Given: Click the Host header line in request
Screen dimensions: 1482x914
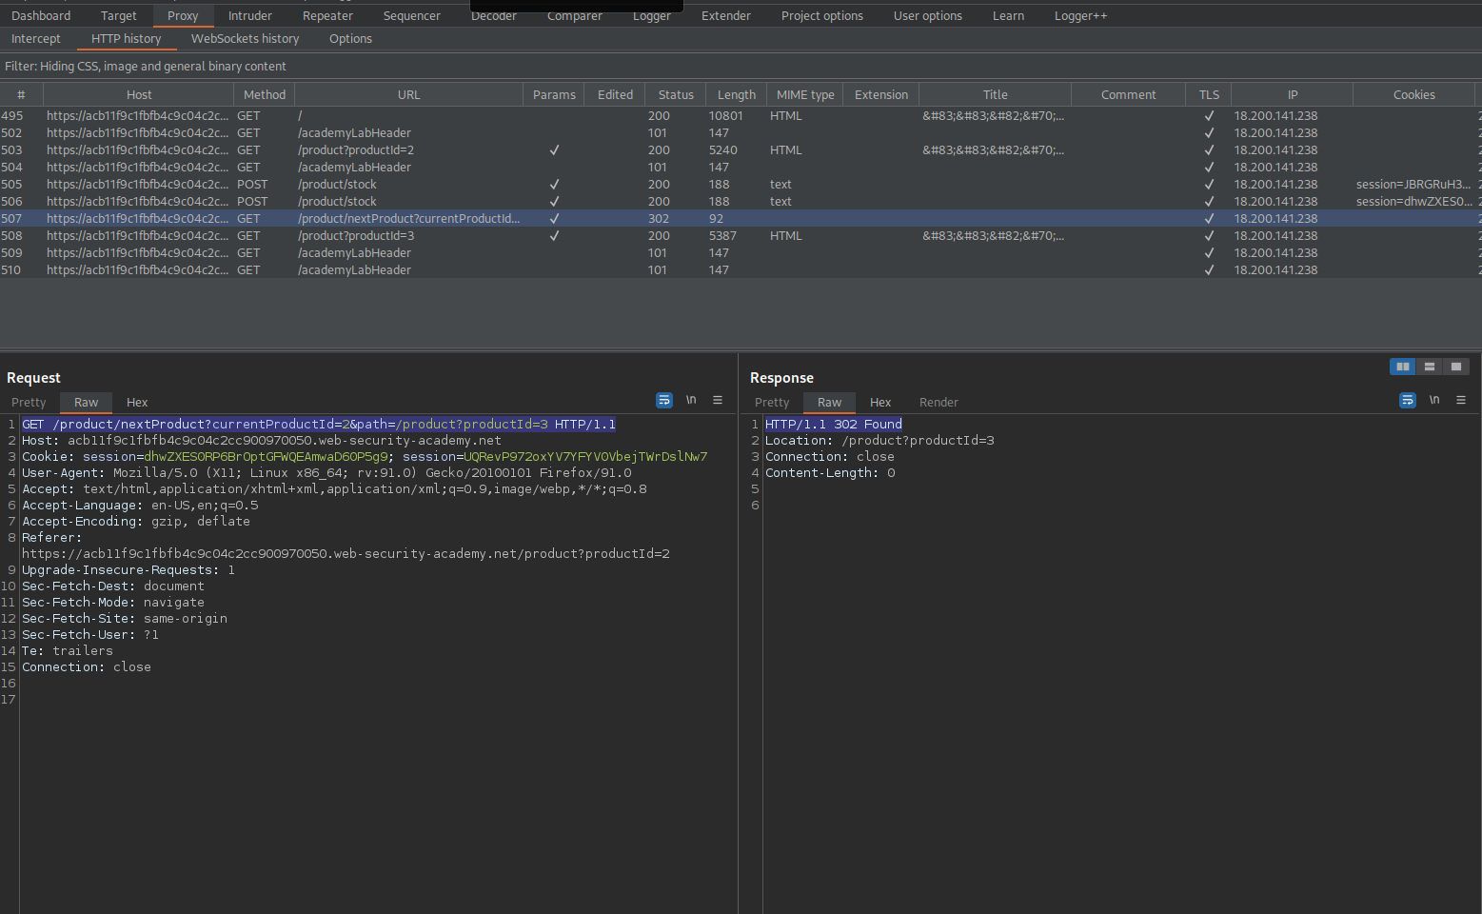Looking at the screenshot, I should click(262, 441).
